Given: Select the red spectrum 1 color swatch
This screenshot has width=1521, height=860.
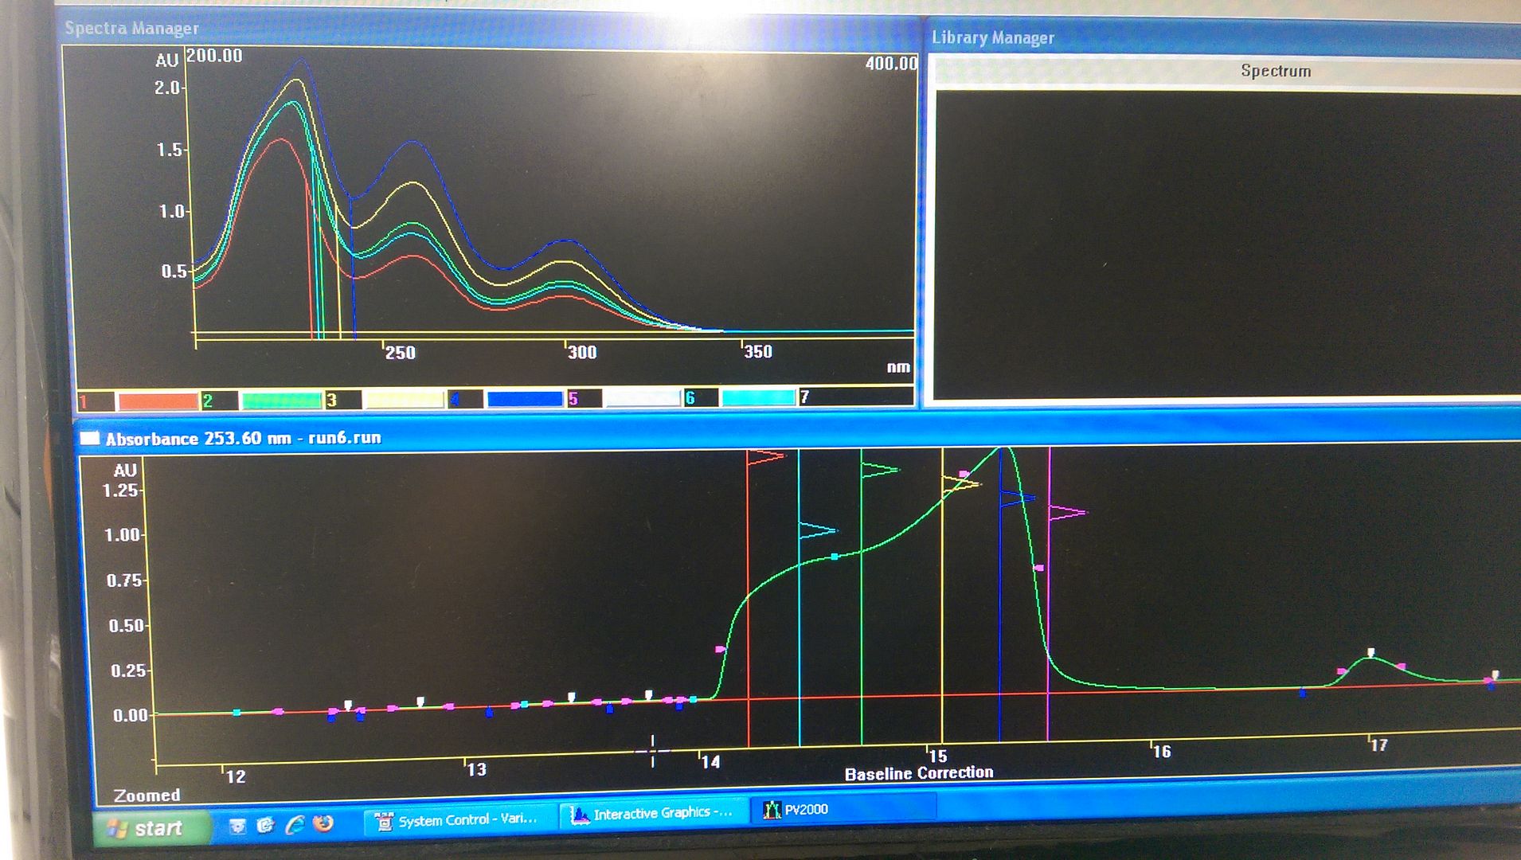Looking at the screenshot, I should (x=157, y=401).
